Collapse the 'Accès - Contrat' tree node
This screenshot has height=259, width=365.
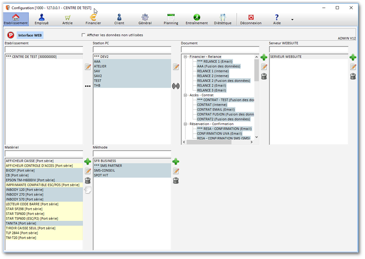pyautogui.click(x=186, y=95)
